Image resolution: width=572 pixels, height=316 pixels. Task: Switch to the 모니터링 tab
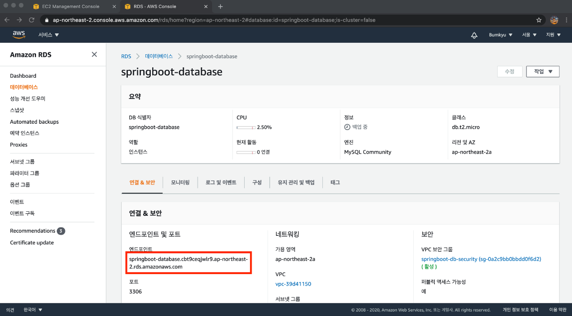tap(180, 182)
